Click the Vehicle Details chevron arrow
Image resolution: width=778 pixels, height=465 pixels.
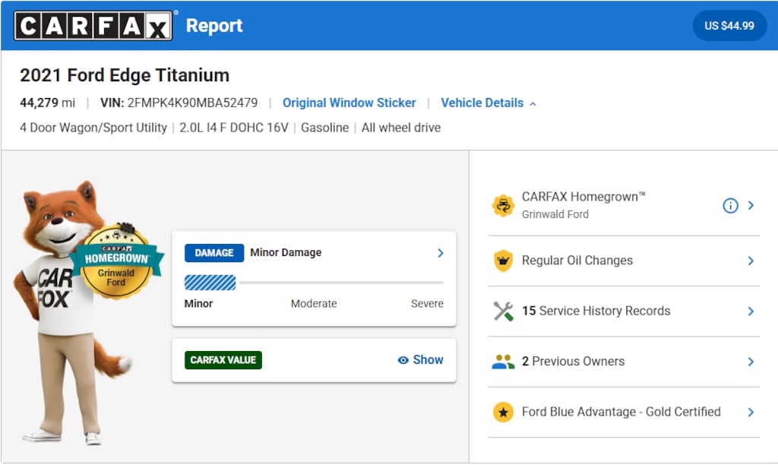click(533, 104)
